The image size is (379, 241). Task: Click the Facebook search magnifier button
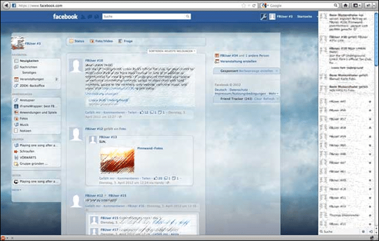tap(188, 16)
